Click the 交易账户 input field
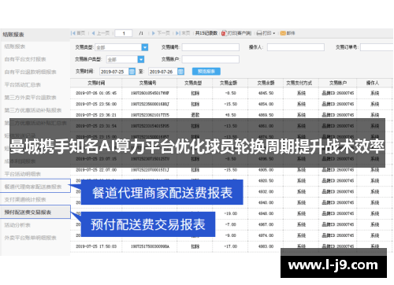Viewport: 394px width, 285px height. pos(210,59)
